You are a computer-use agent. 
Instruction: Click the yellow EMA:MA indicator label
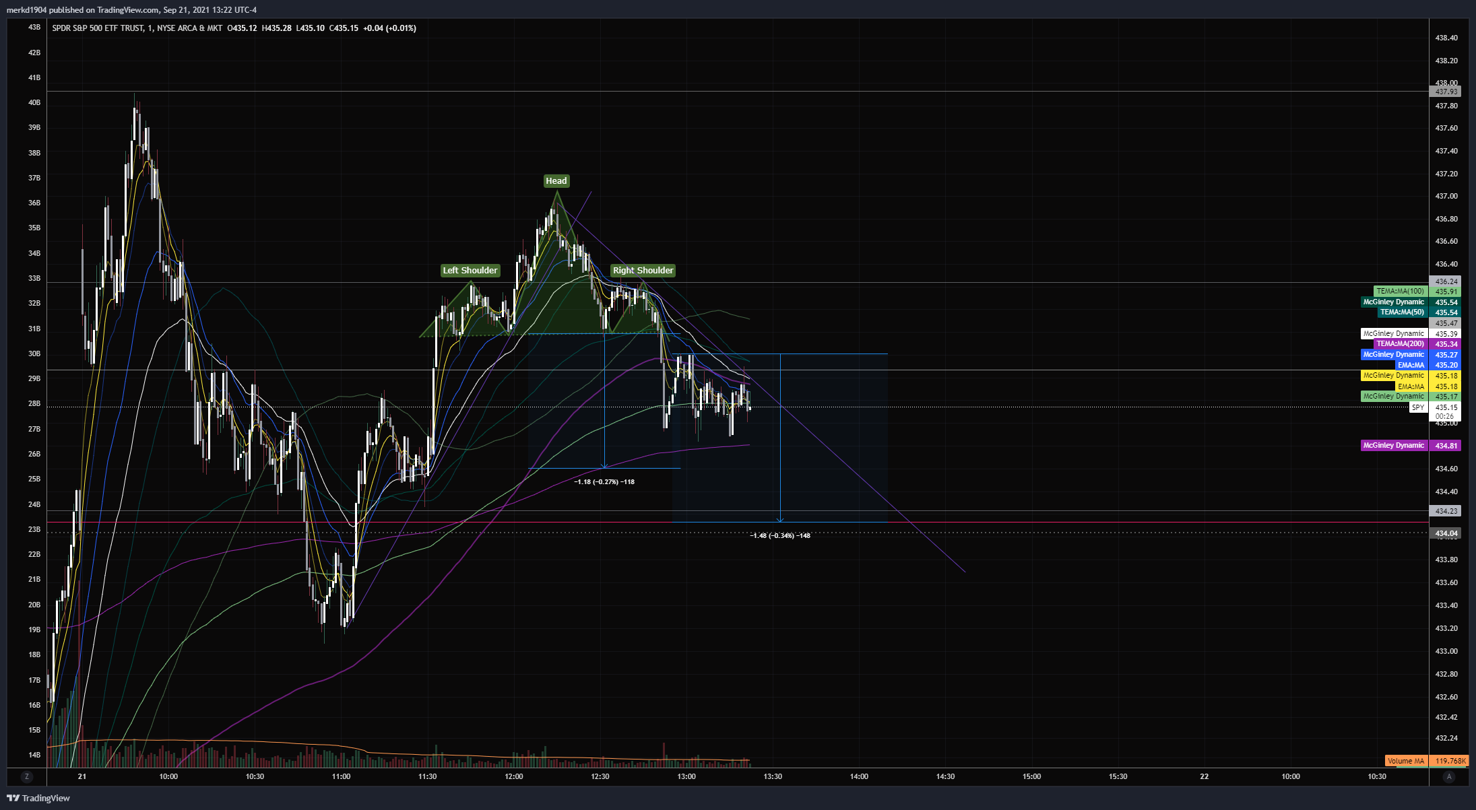point(1411,386)
